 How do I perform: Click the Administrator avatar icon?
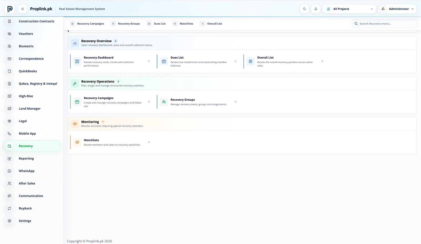[383, 9]
